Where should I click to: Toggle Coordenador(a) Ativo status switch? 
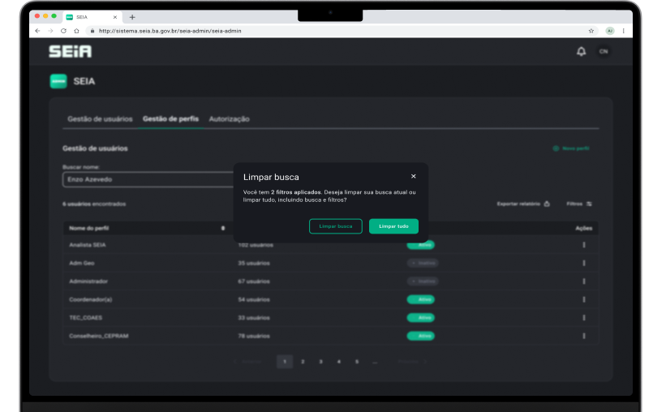click(x=421, y=299)
